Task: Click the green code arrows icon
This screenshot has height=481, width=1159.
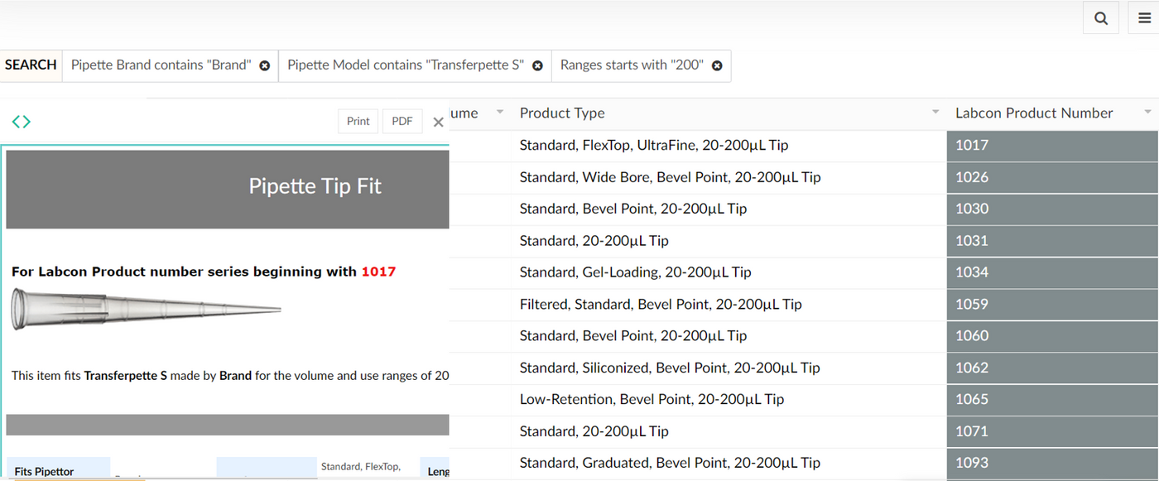Action: pos(22,122)
